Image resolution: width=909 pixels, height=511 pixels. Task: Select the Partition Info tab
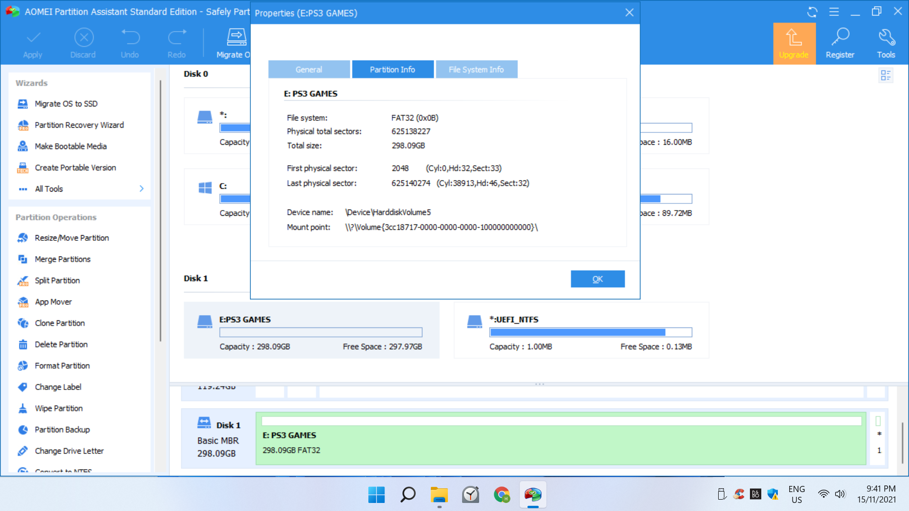coord(392,70)
